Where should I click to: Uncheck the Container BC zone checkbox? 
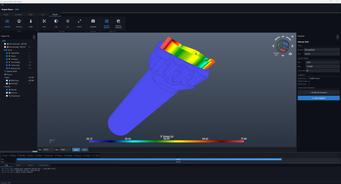(x=7, y=59)
